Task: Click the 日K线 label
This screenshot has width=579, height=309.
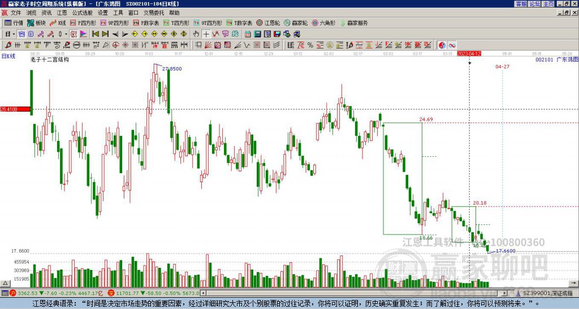Action: (8, 56)
